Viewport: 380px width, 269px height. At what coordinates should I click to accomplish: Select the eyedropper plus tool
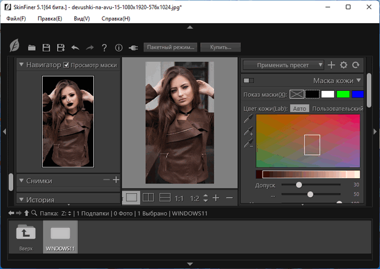(x=248, y=131)
